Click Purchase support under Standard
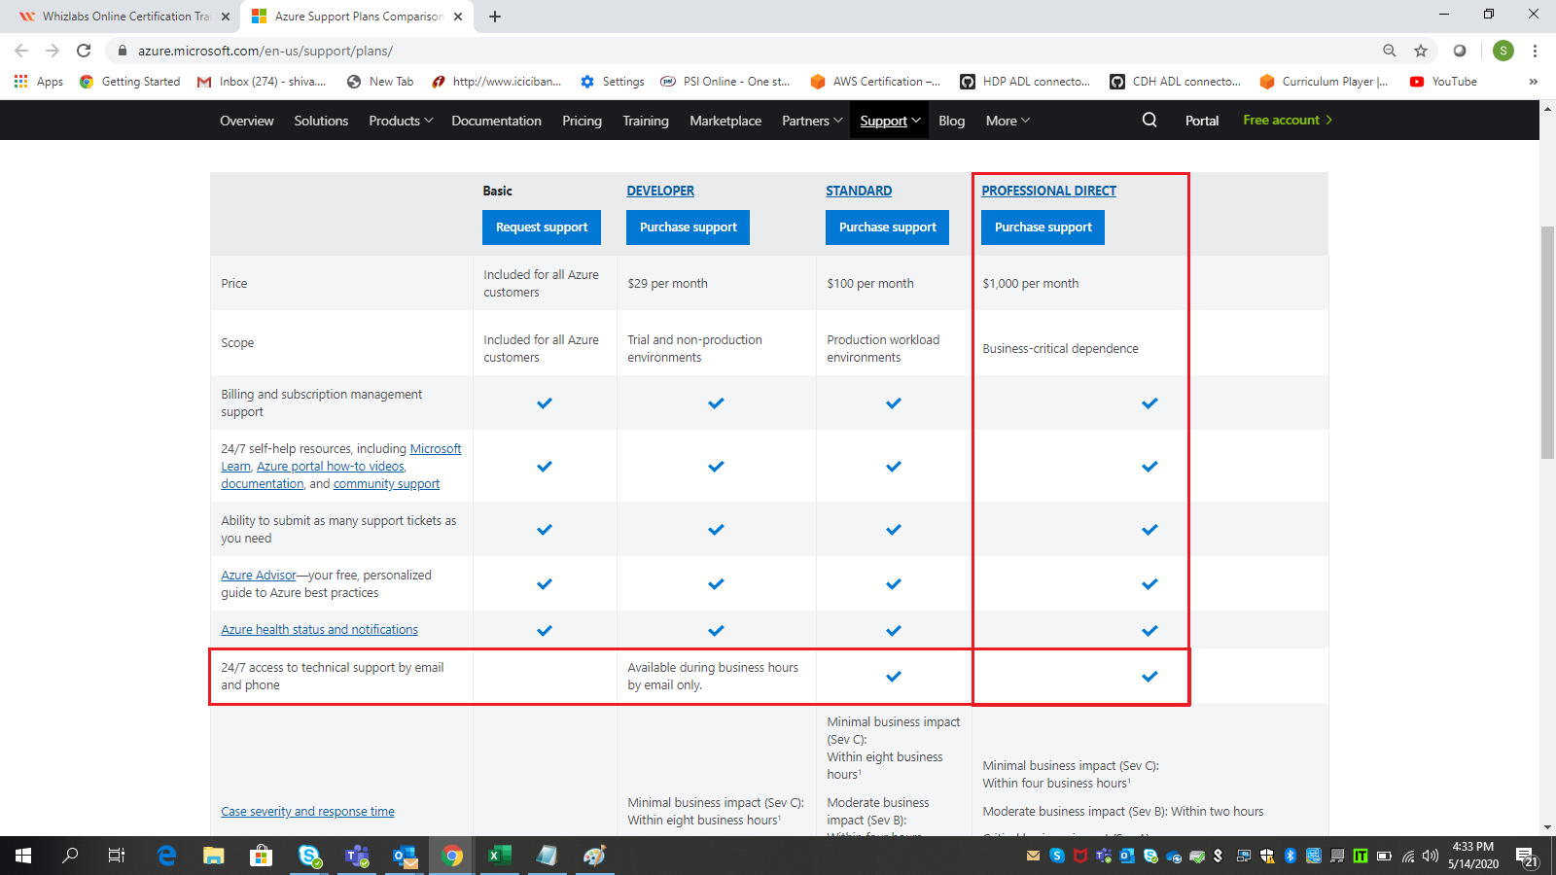The image size is (1556, 875). [x=888, y=227]
